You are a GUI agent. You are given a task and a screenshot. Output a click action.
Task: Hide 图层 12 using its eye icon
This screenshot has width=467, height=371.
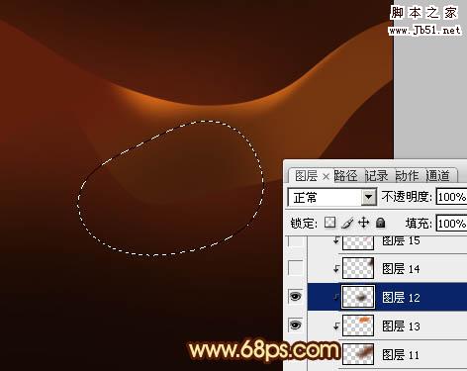pos(295,296)
